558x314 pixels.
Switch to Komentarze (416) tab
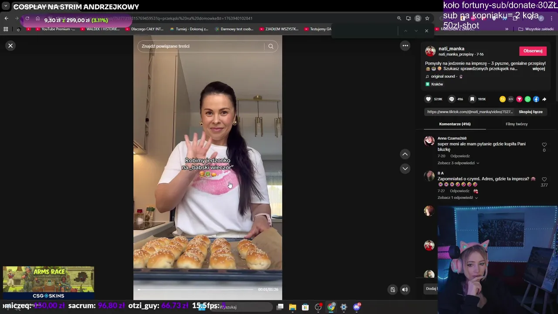tap(455, 124)
